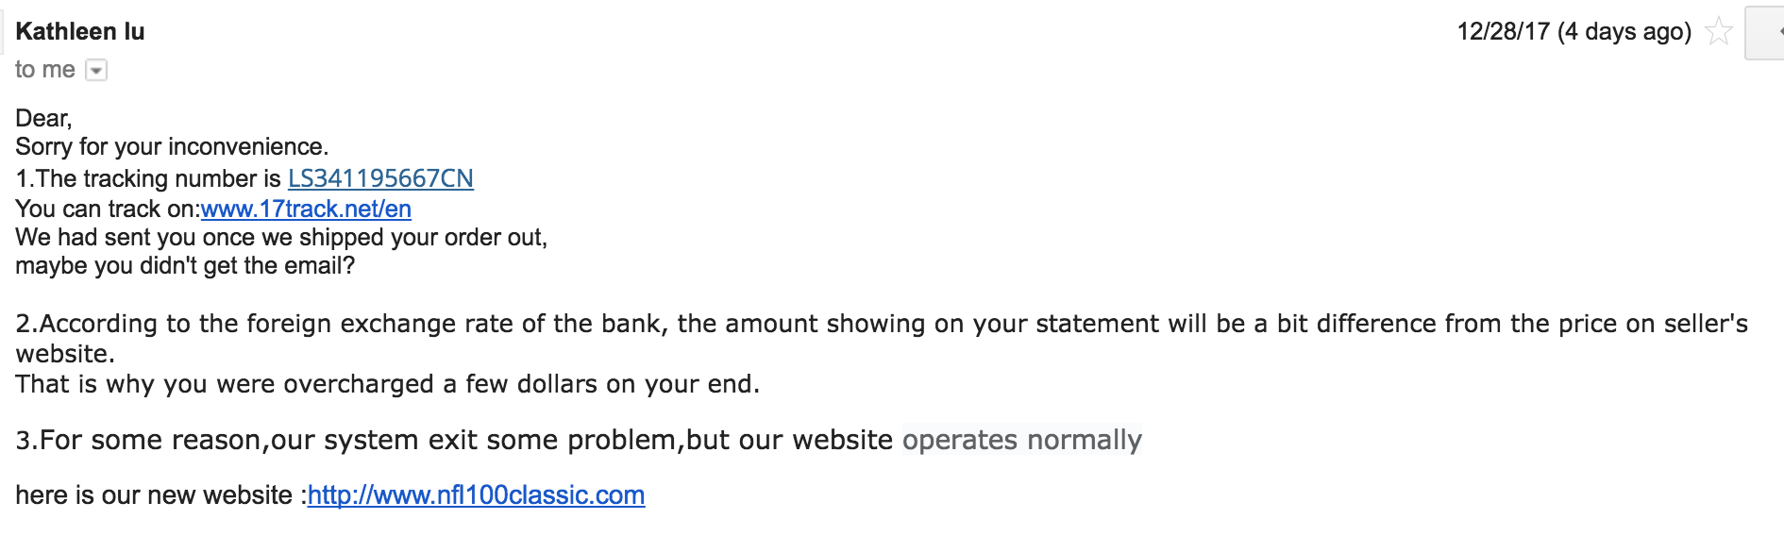The height and width of the screenshot is (536, 1784).
Task: Star this email from Kathleen lu
Action: 1719,31
